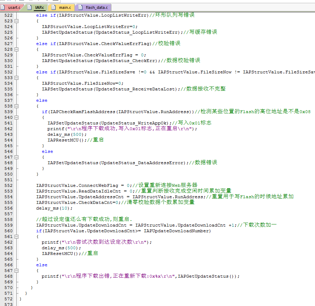
Task: Click UpdateStatus_DataAddressError on line 548
Action: click(x=142, y=163)
